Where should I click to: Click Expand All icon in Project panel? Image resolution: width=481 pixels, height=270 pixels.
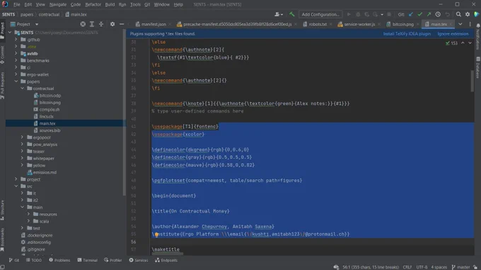[92, 24]
